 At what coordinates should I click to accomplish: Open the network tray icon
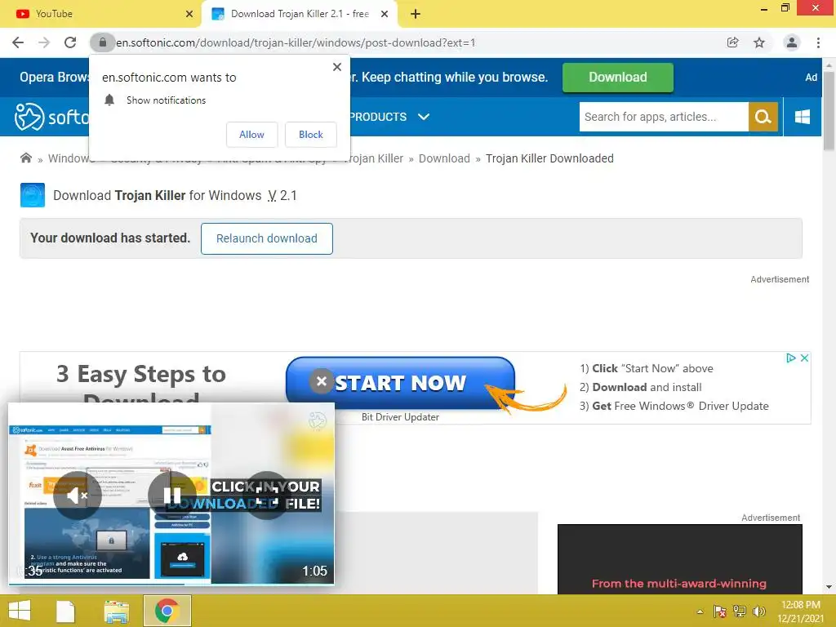(x=740, y=611)
